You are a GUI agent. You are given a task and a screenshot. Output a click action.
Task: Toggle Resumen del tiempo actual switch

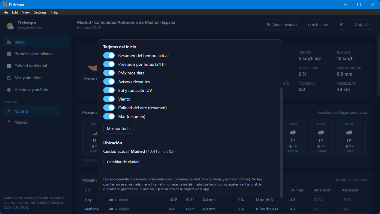(x=109, y=56)
